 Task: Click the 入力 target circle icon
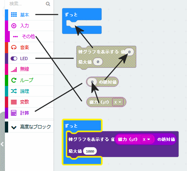14,26
